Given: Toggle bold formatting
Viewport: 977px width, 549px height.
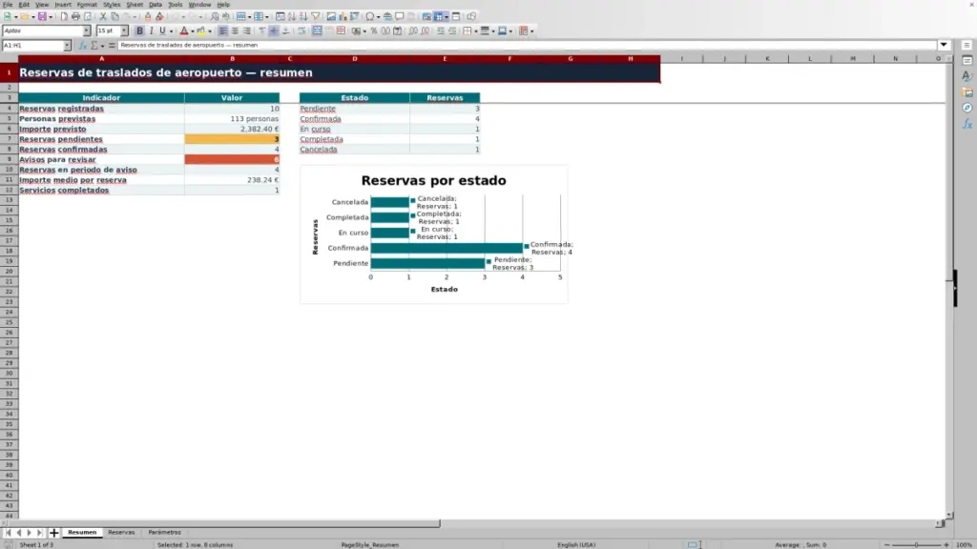Looking at the screenshot, I should click(139, 30).
